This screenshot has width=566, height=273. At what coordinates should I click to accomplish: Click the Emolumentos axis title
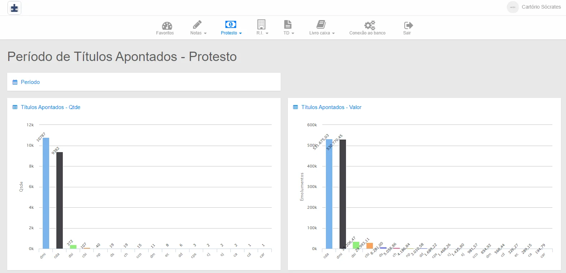click(x=302, y=187)
